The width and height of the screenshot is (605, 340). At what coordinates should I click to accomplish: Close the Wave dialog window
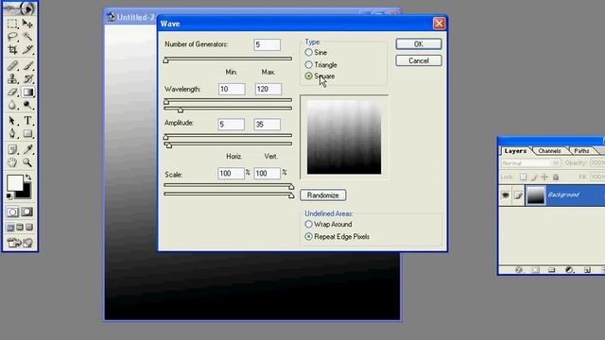coord(439,24)
